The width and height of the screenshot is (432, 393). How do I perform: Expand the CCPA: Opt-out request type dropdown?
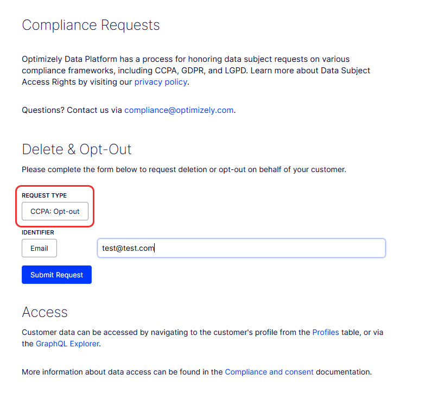tap(55, 211)
